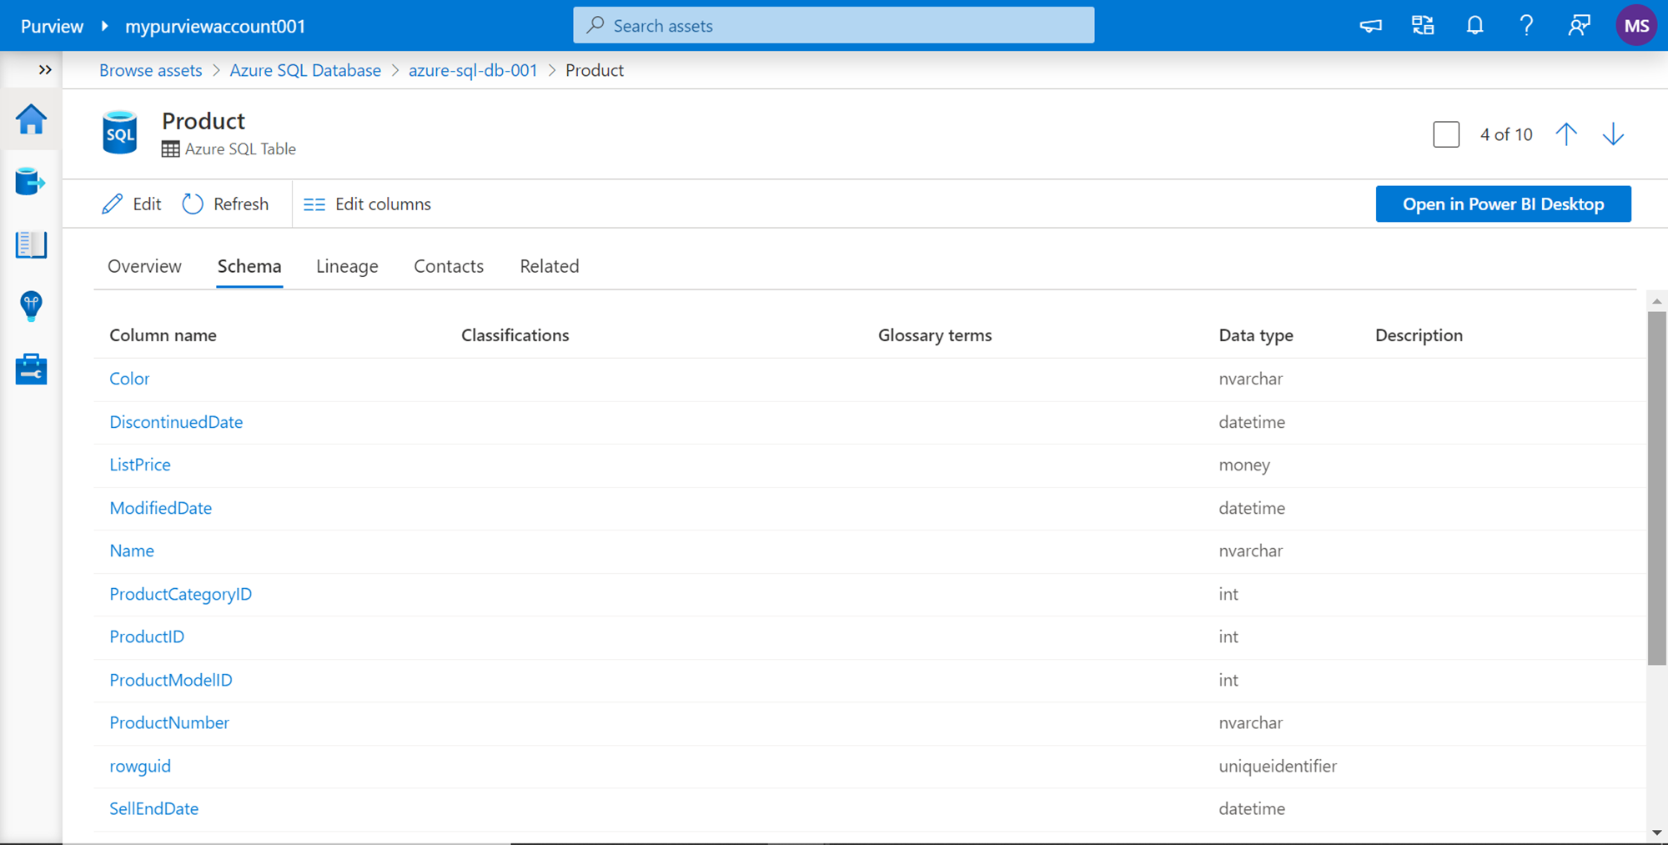Image resolution: width=1668 pixels, height=845 pixels.
Task: Click the Description column header
Action: click(1419, 335)
